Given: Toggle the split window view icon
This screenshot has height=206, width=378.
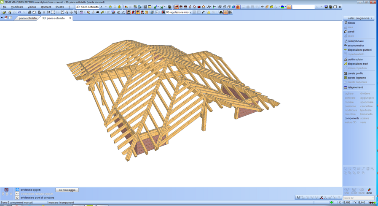Looking at the screenshot, I should (10, 18).
